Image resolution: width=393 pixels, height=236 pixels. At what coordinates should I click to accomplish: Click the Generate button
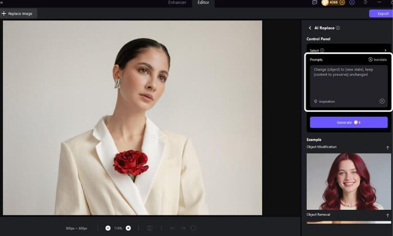[348, 122]
